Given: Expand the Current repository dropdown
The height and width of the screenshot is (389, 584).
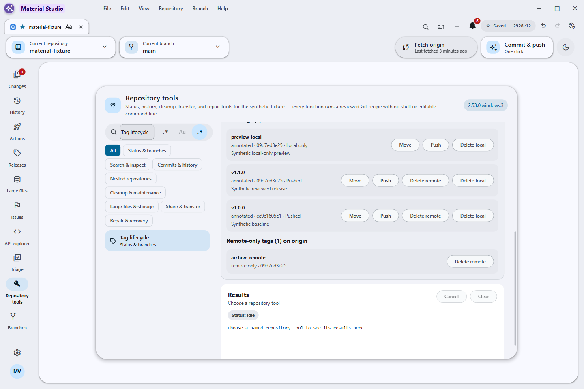Looking at the screenshot, I should 61,47.
